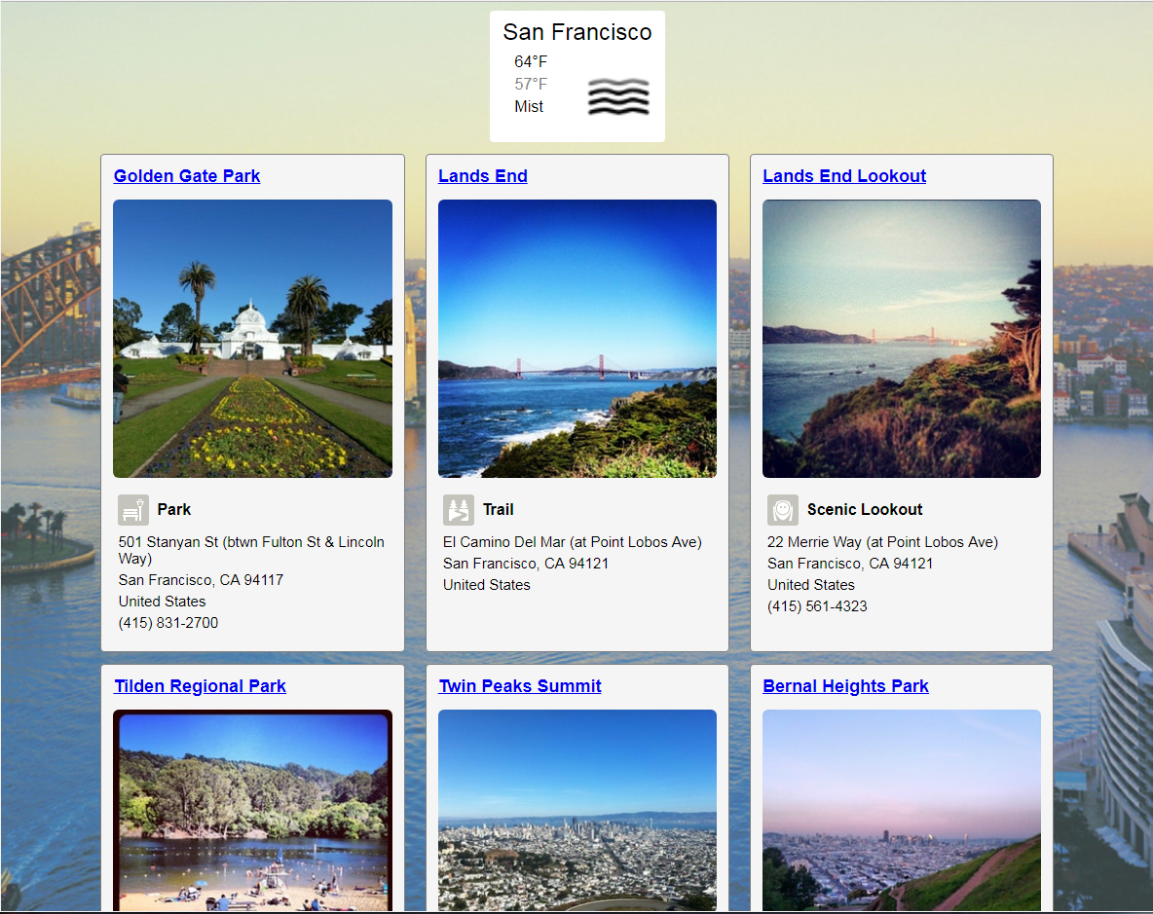Click the Mist weather condition text

tap(529, 106)
